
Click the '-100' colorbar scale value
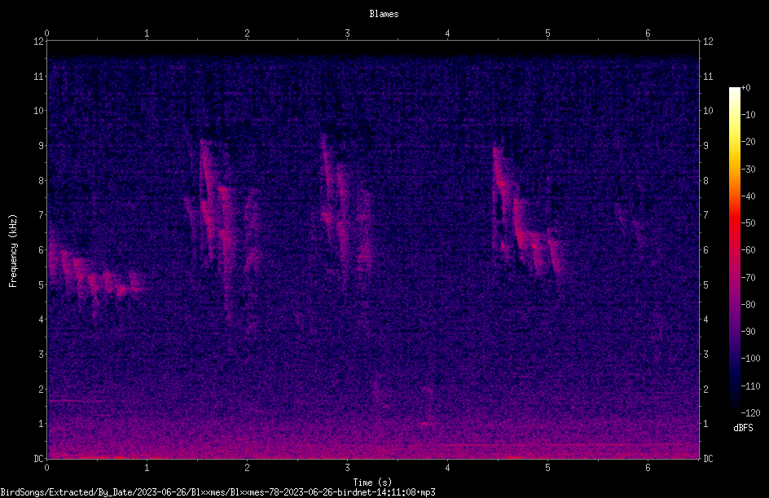pyautogui.click(x=750, y=359)
